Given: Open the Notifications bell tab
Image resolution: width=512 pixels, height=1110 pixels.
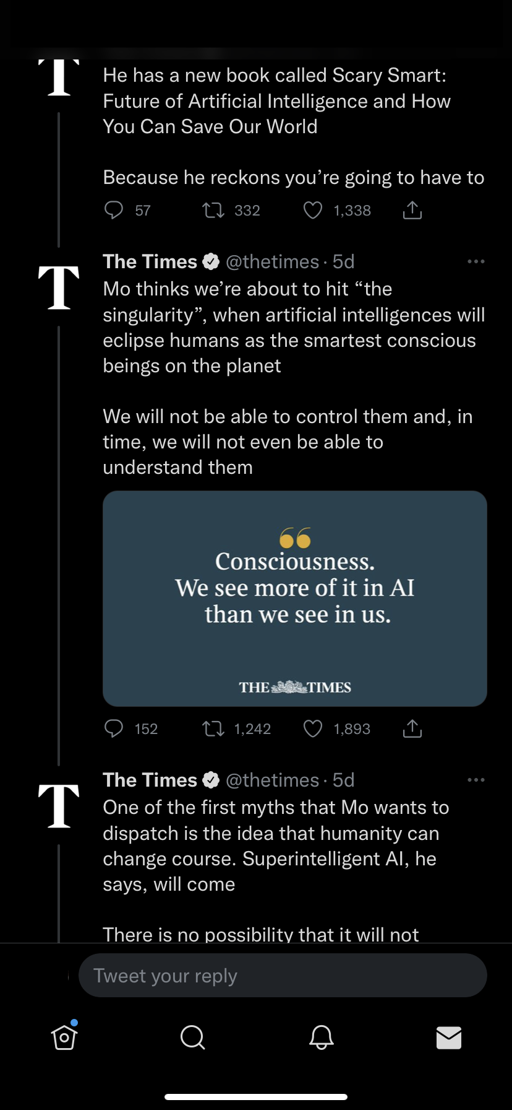Looking at the screenshot, I should [321, 1036].
